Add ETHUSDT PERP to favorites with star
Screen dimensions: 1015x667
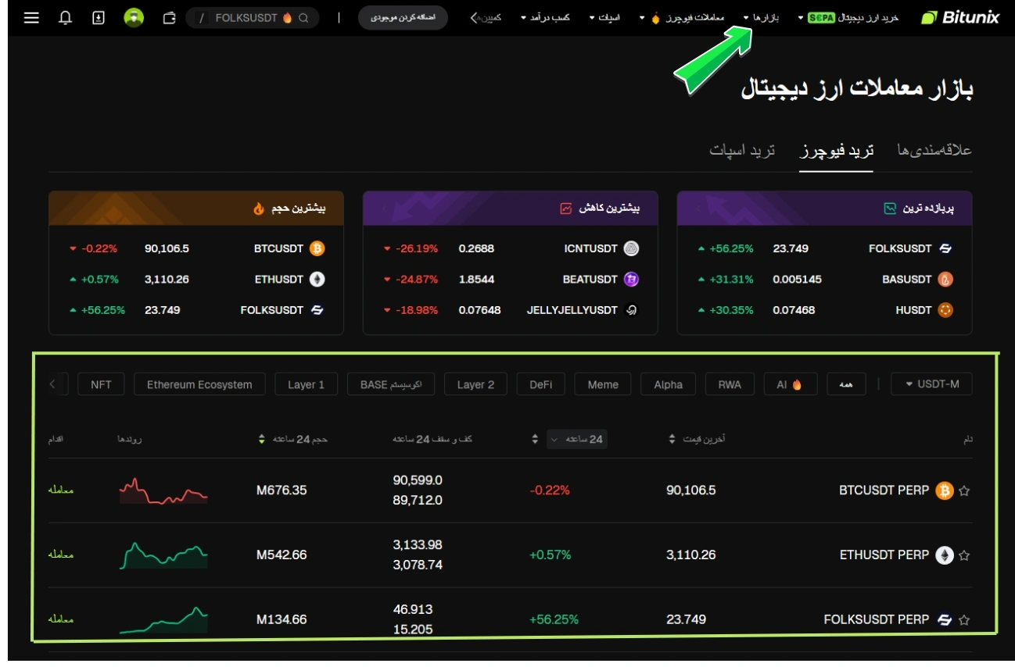tap(964, 556)
